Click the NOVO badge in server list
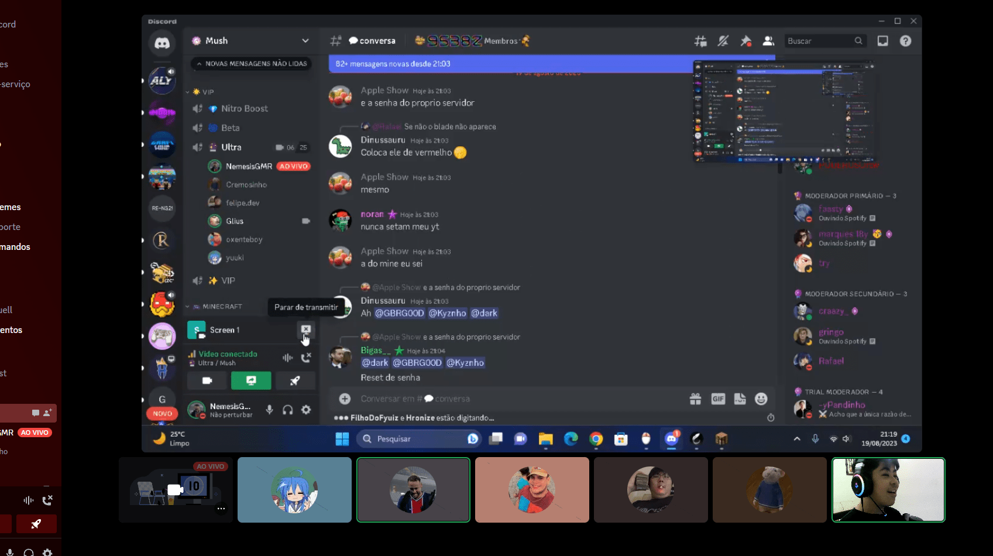 pos(162,414)
